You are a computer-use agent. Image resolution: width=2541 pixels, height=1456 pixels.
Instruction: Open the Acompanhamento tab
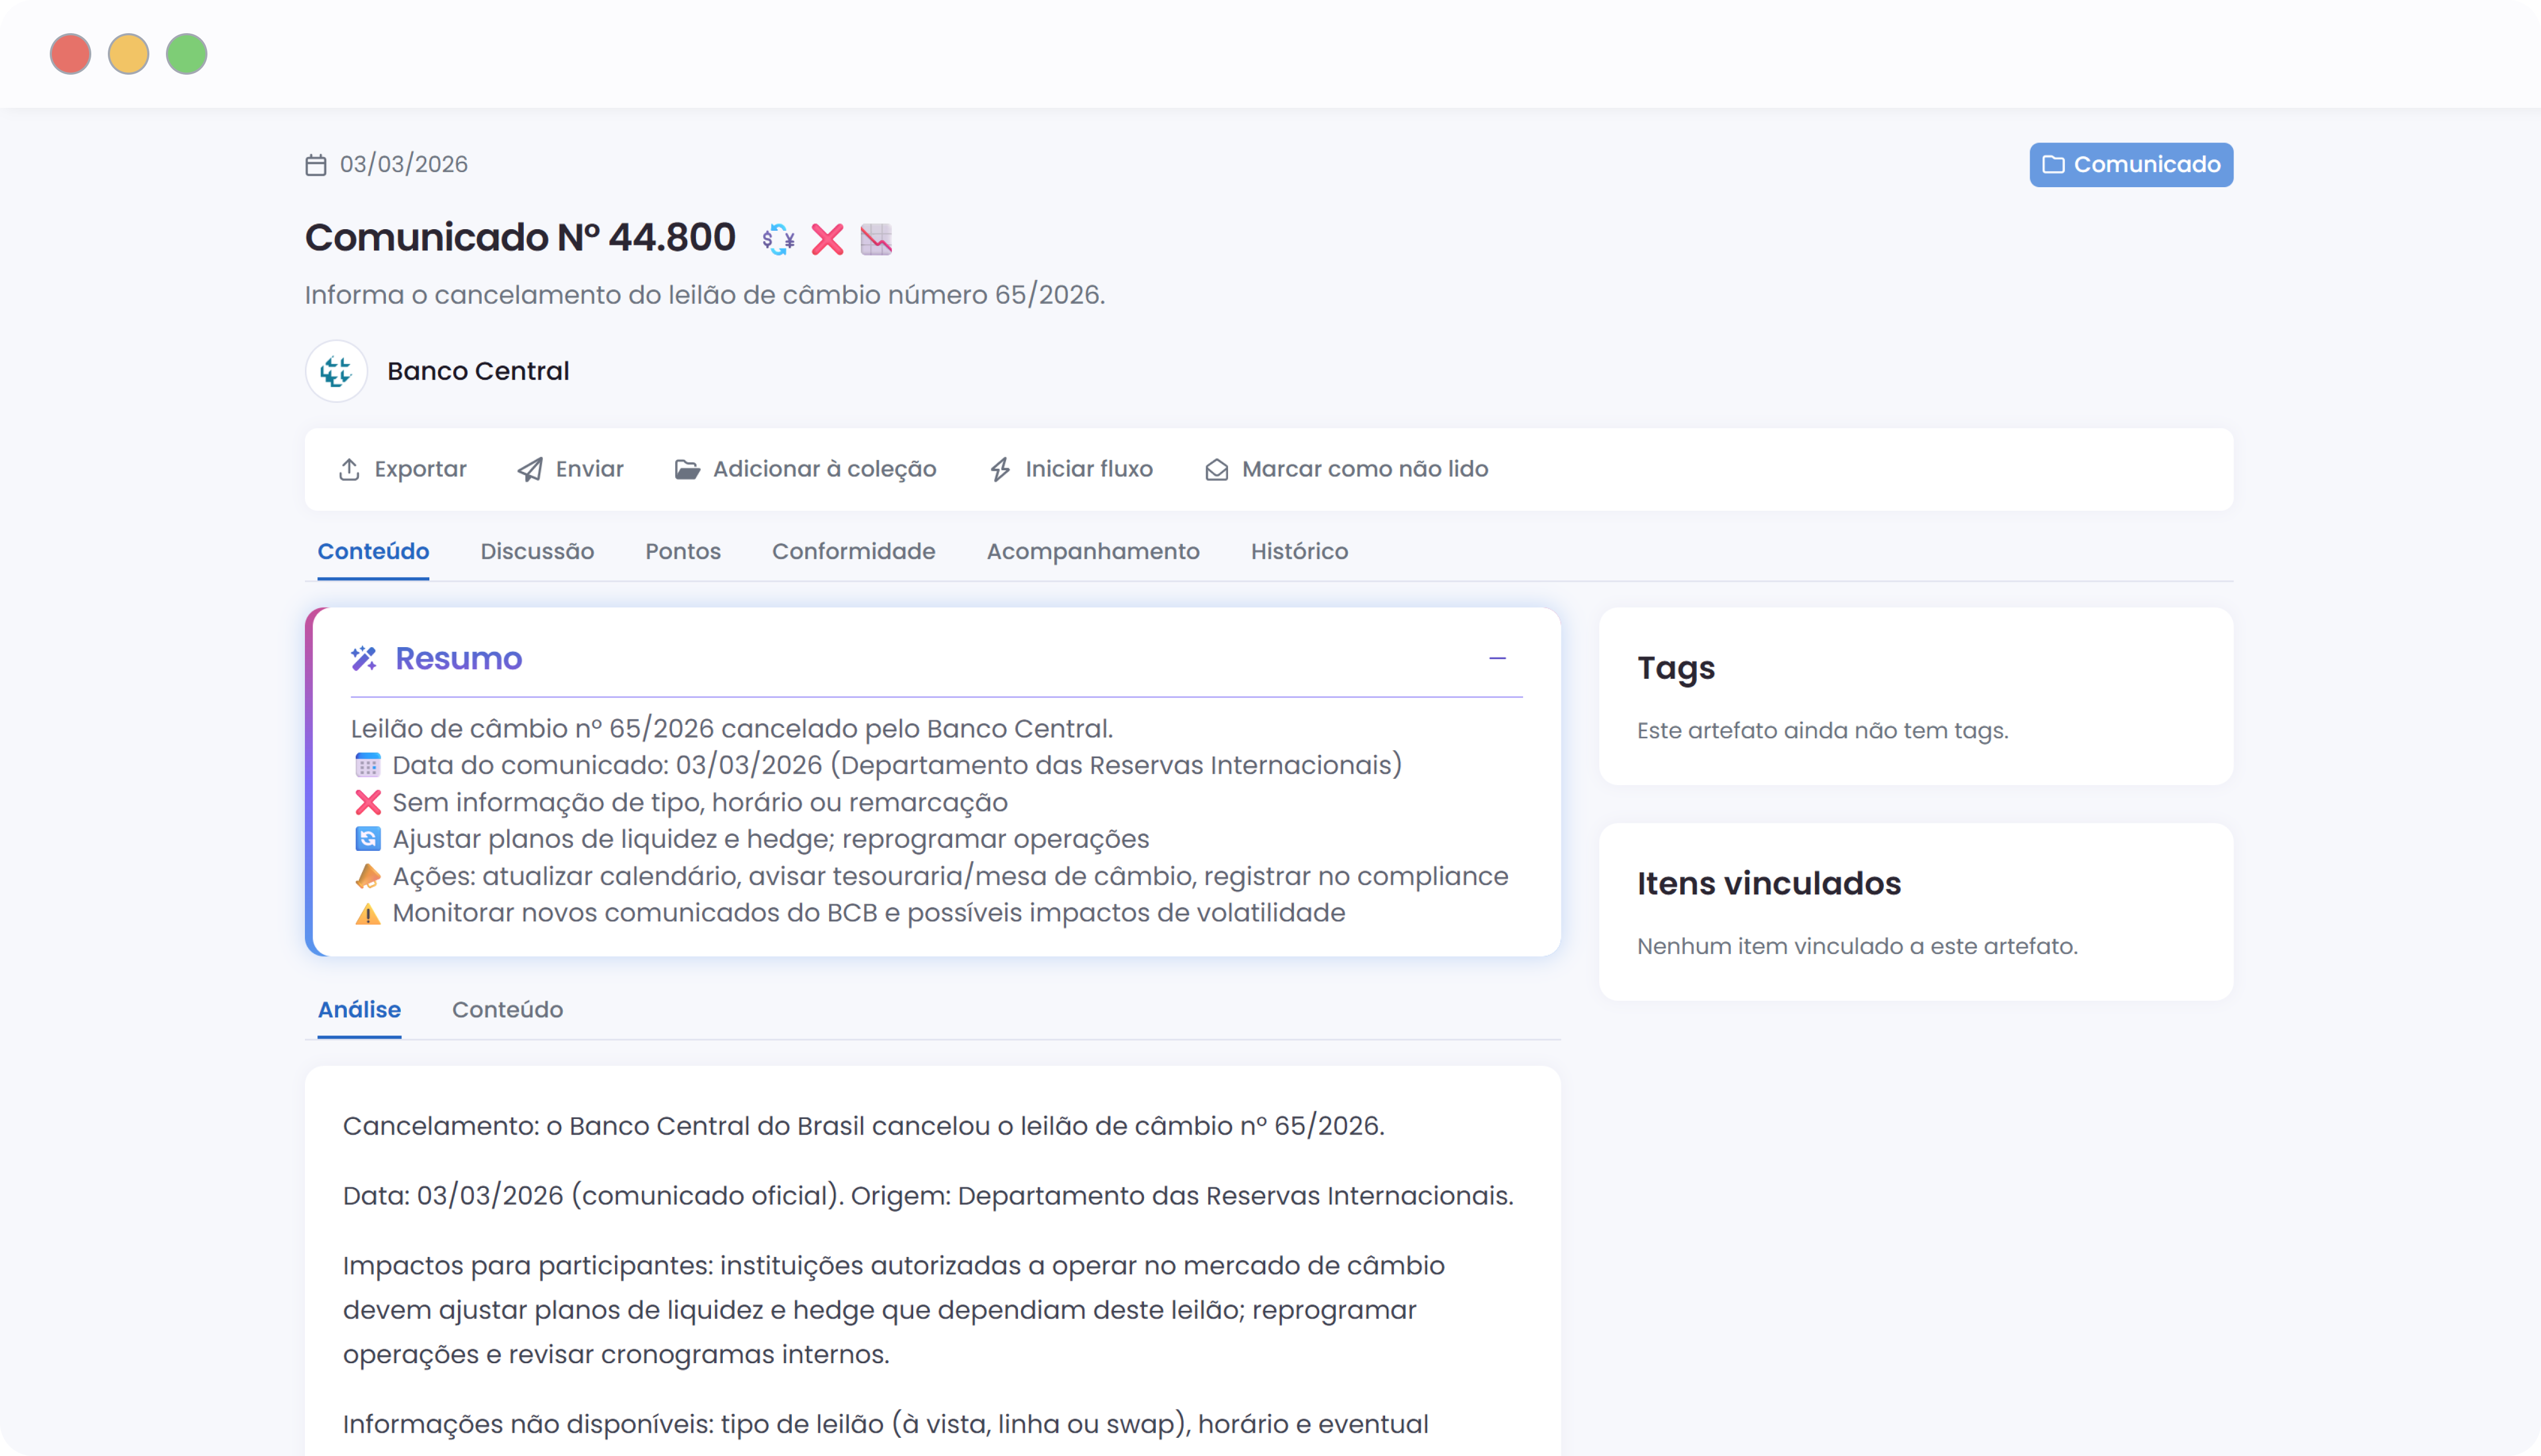(x=1093, y=552)
